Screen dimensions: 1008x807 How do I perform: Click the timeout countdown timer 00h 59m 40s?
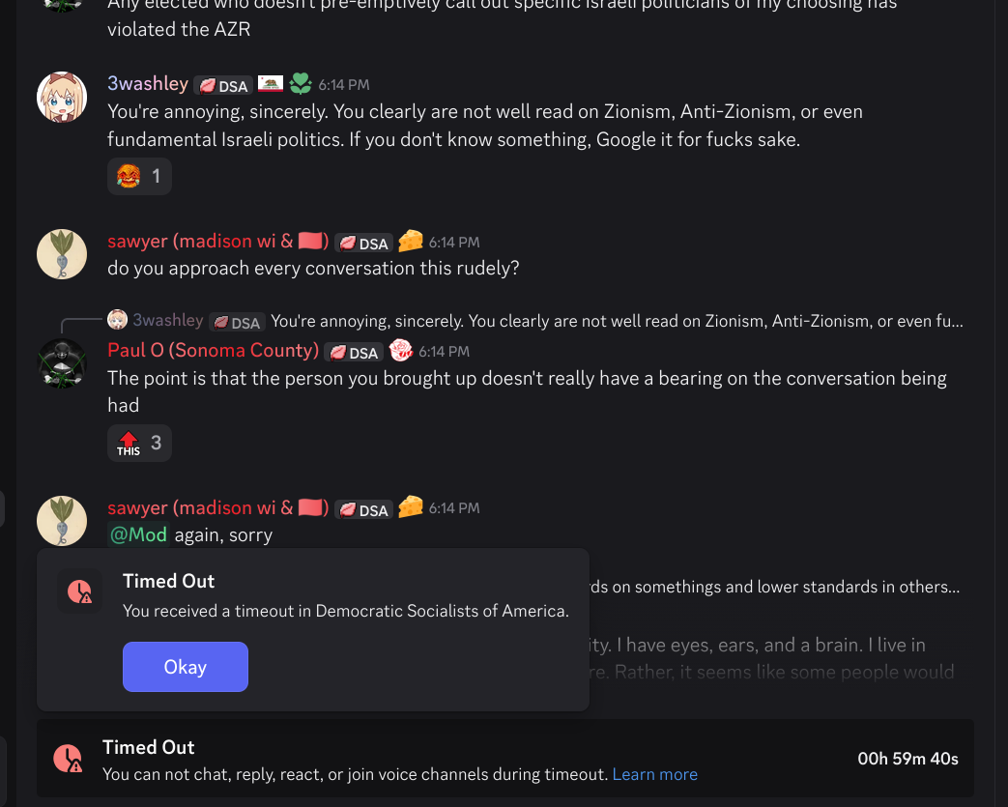tap(907, 759)
